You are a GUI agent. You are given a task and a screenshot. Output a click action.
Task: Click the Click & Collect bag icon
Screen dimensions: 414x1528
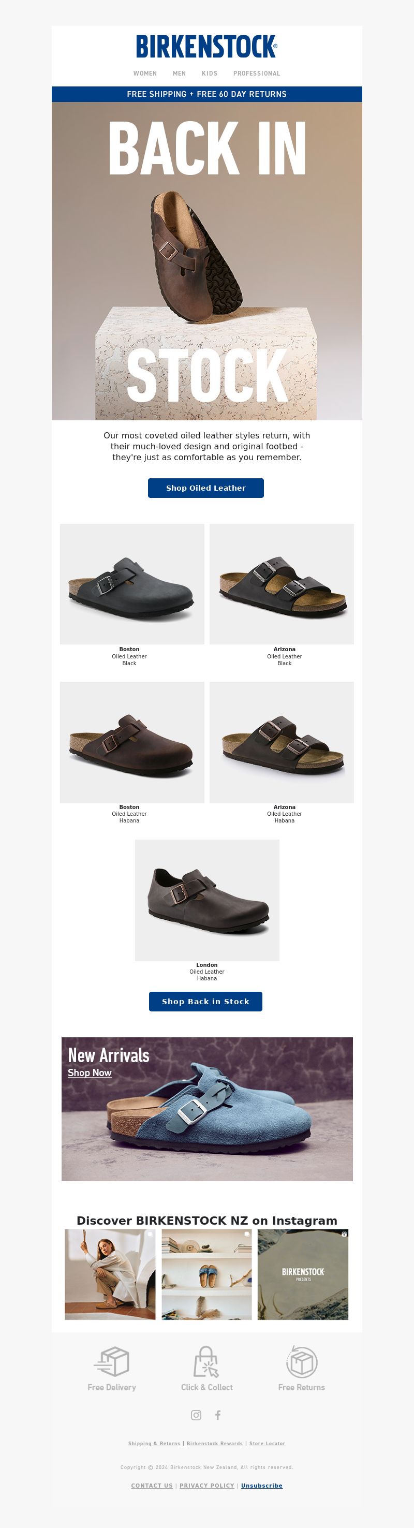(x=206, y=1361)
